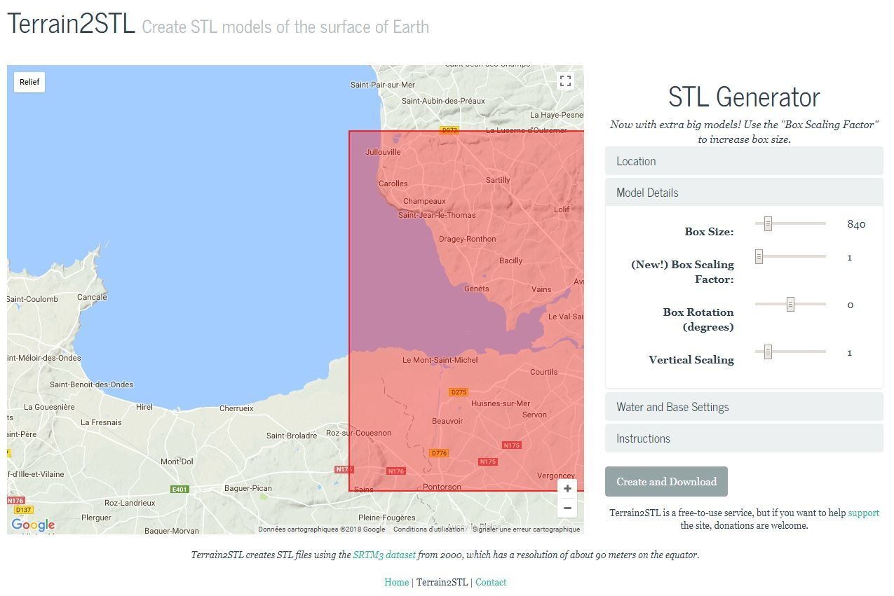Click the Saint-Broladre label on the map
894x596 pixels.
pos(292,436)
